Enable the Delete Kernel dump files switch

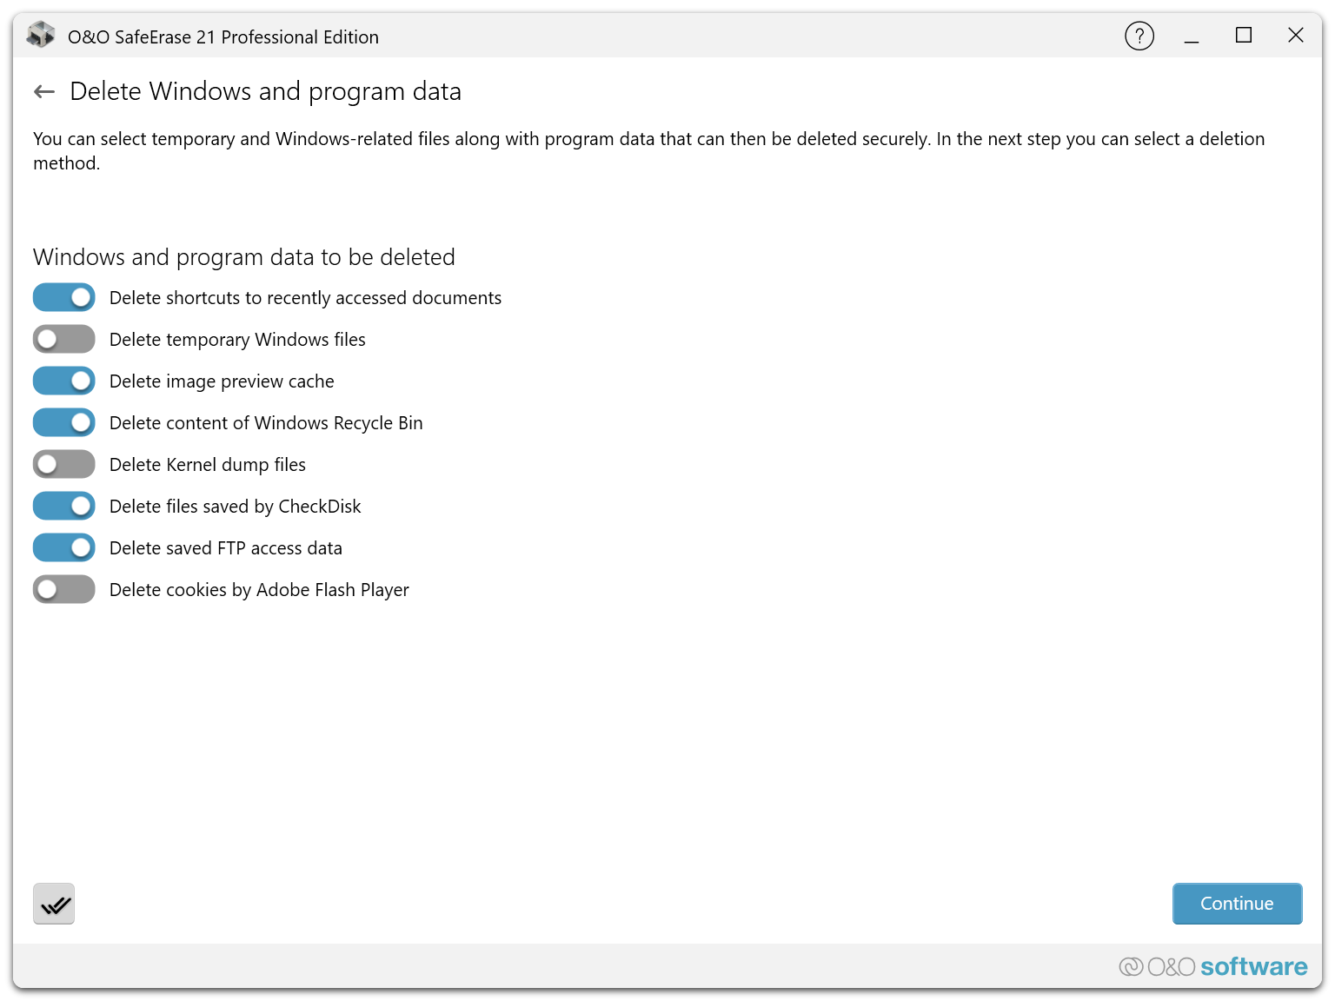pos(64,465)
